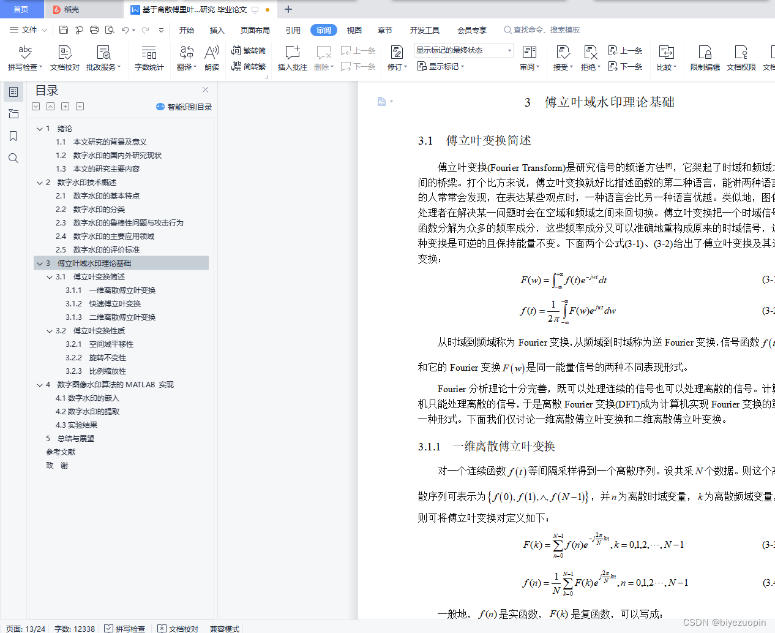This screenshot has height=633, width=775.
Task: Jump to 3.1.2 快速傅立叶变换
Action: pos(103,304)
